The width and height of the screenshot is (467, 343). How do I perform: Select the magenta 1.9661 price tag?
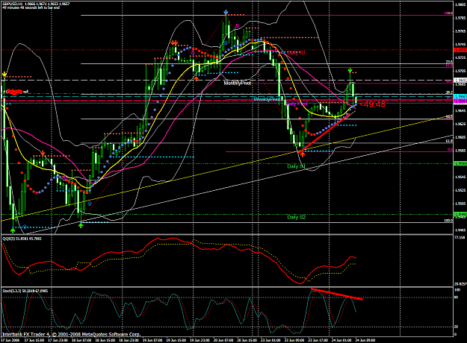coord(460,101)
